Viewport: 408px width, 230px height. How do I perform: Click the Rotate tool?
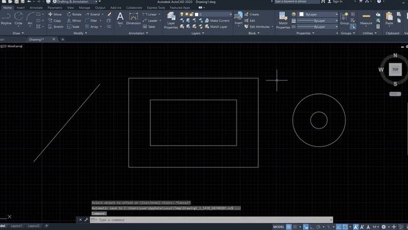tap(74, 14)
